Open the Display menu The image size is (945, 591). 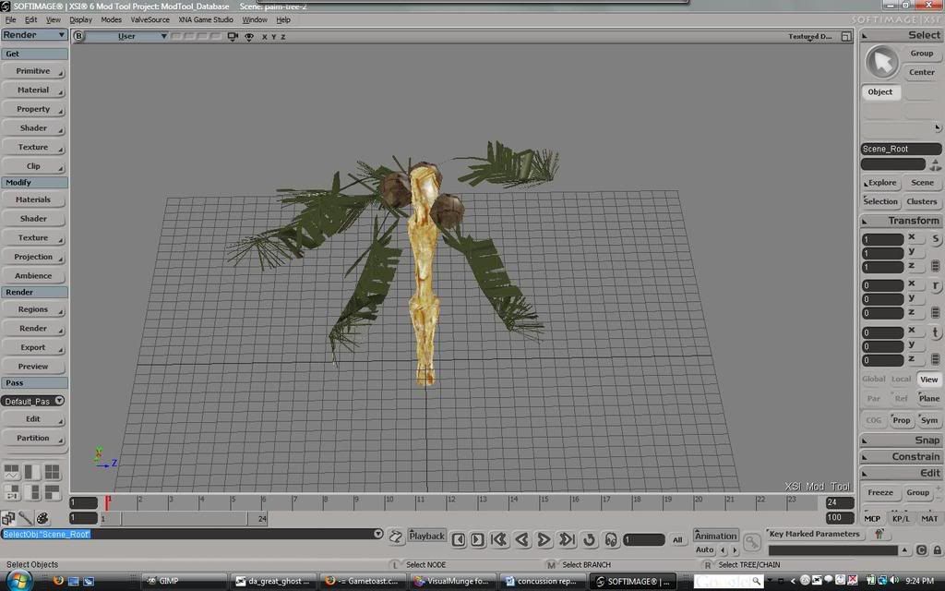(81, 20)
